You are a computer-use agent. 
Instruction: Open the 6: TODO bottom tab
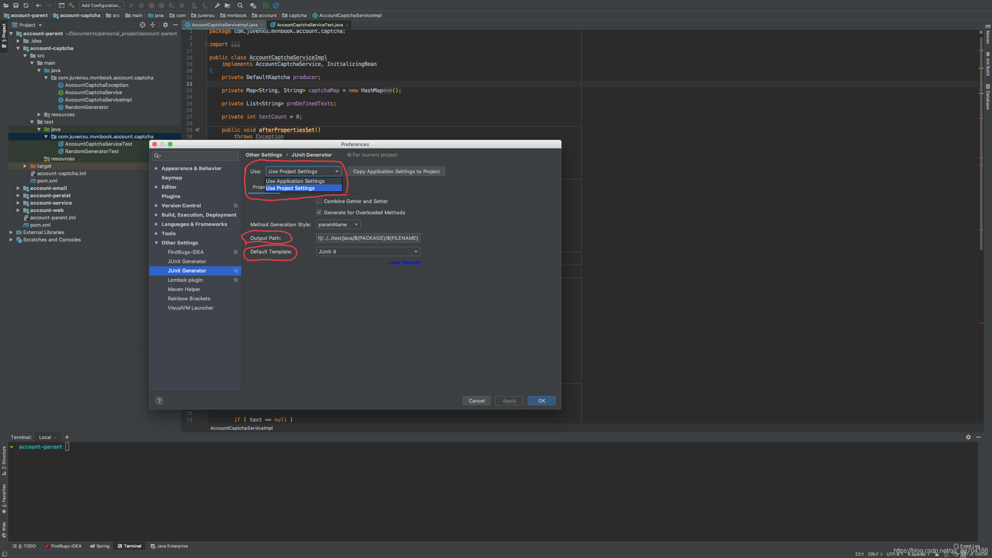pos(24,546)
